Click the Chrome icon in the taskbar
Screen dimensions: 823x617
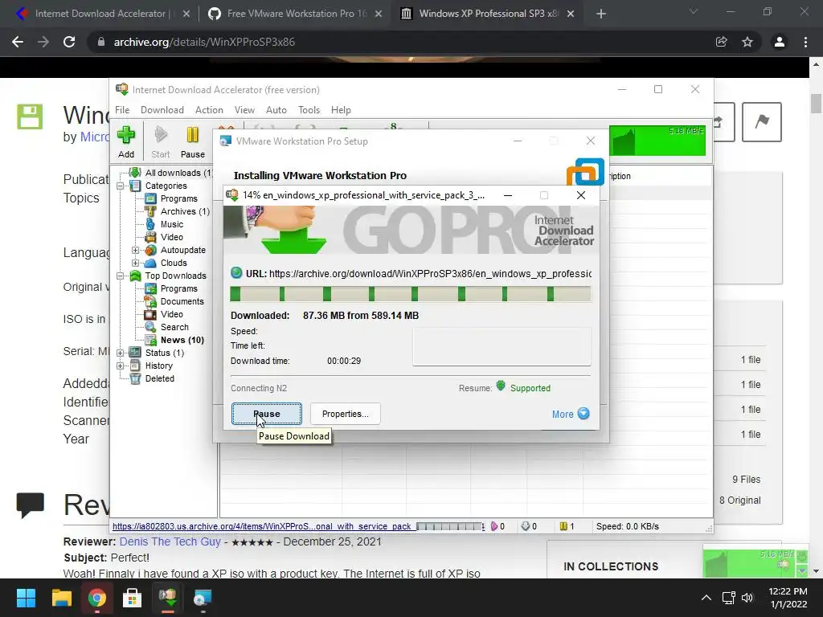tap(96, 598)
